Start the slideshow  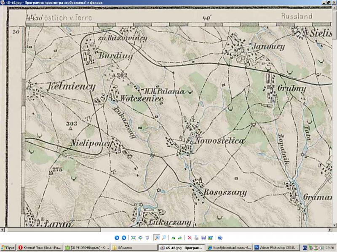coord(147,238)
